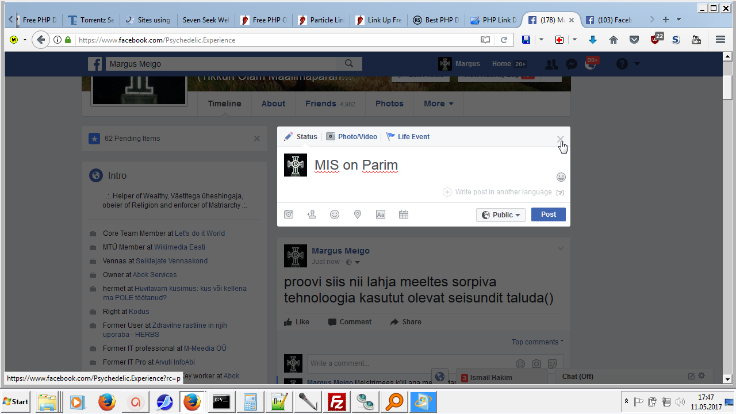
Task: Open the Friends profile tab
Action: pos(330,103)
